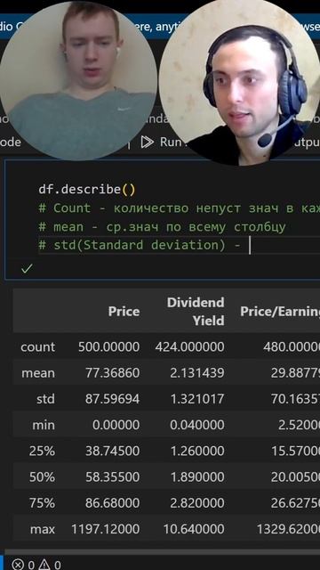Click the Price/Earnings column header
This screenshot has height=570, width=320.
[280, 312]
